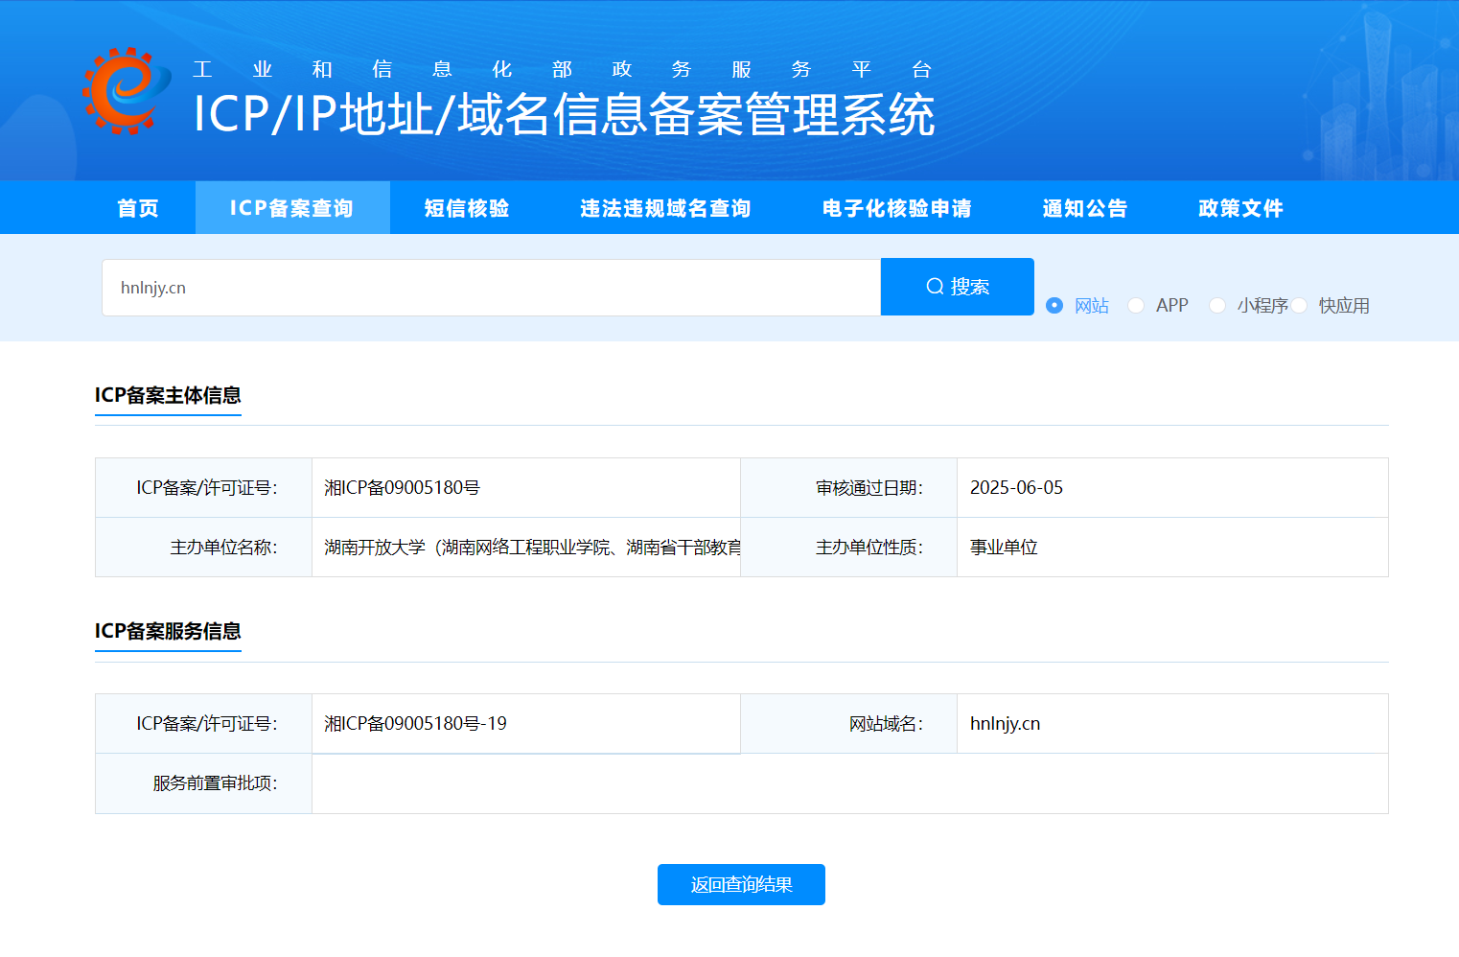Click the ICP备案主体信息 heading
The width and height of the screenshot is (1459, 957).
click(168, 395)
